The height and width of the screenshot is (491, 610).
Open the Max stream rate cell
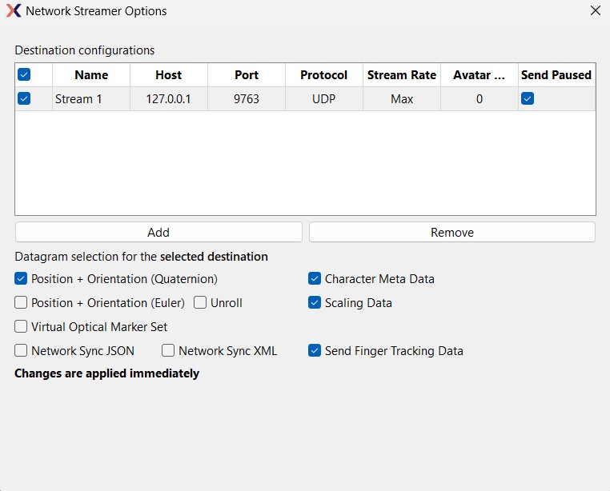[x=401, y=99]
